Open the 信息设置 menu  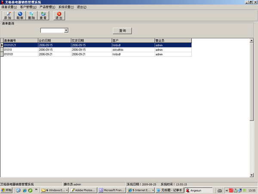point(9,7)
